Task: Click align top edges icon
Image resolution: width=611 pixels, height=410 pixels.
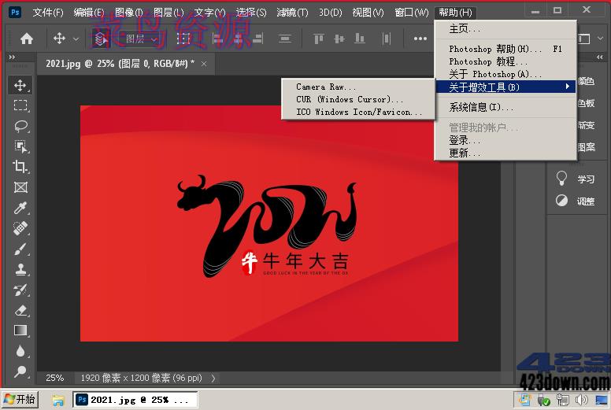Action: 318,39
